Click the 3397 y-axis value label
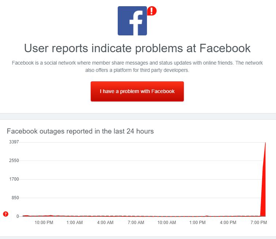Viewport: 276px width, 239px height. (14, 142)
